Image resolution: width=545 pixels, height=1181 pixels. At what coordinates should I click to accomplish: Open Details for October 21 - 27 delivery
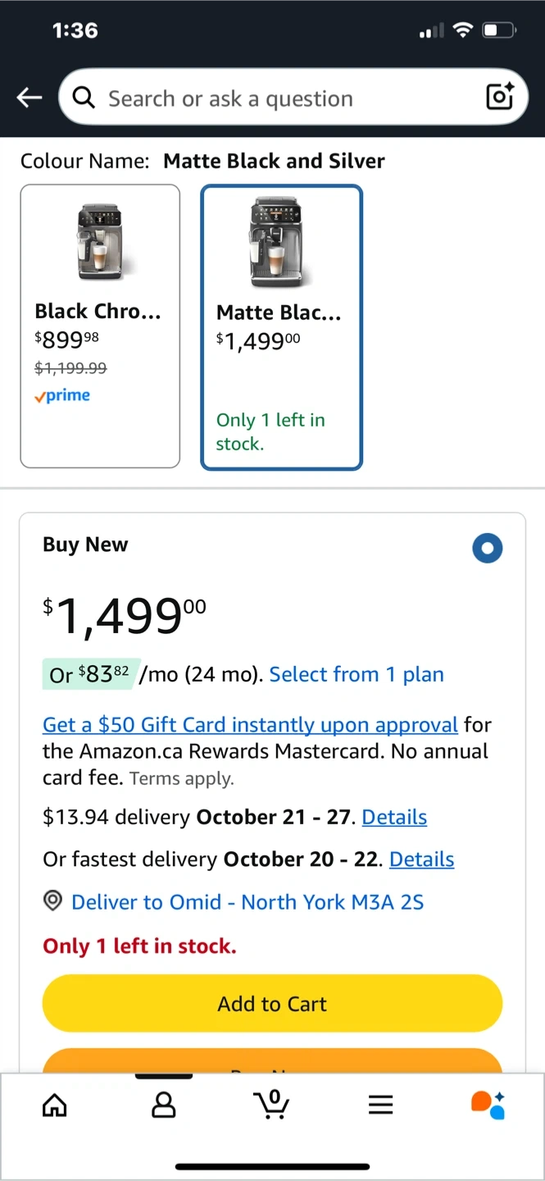click(394, 817)
